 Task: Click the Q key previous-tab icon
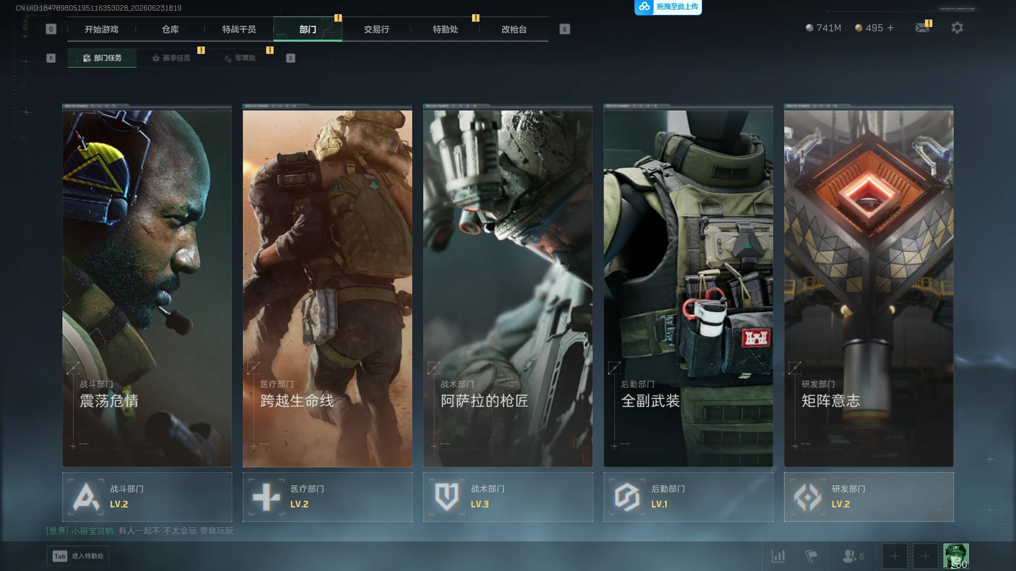pyautogui.click(x=51, y=29)
